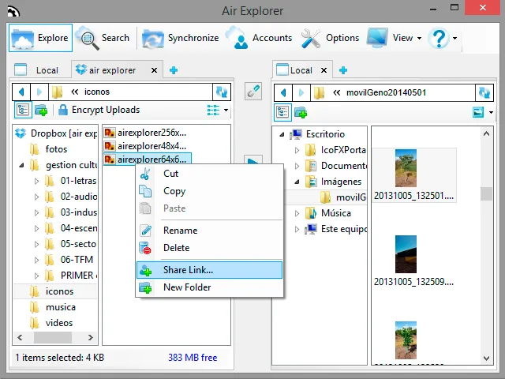Open thumbnail 20131005_132509

pyautogui.click(x=413, y=261)
